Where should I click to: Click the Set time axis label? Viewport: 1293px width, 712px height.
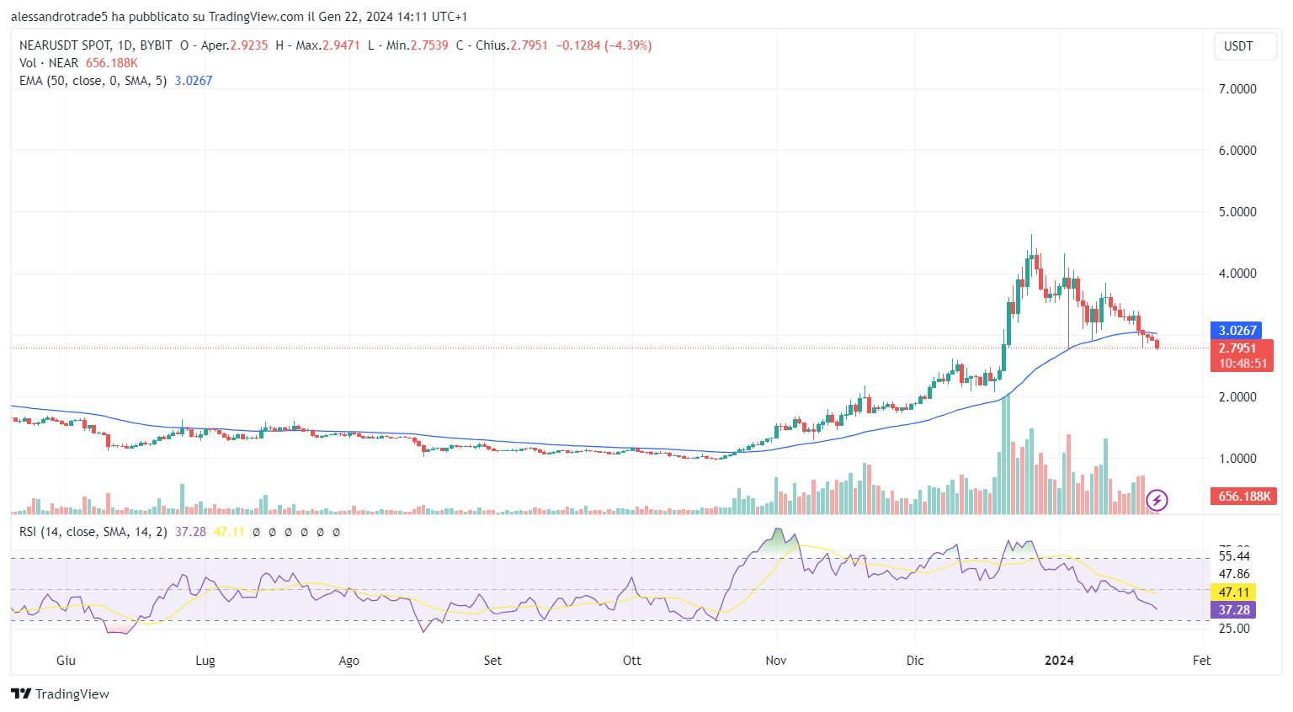click(492, 661)
